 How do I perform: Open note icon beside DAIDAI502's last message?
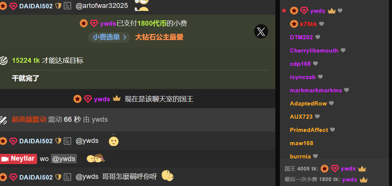[x=67, y=177]
